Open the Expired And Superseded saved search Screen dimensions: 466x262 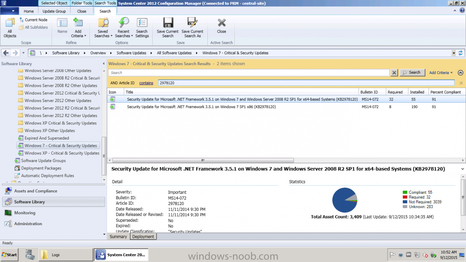(47, 138)
